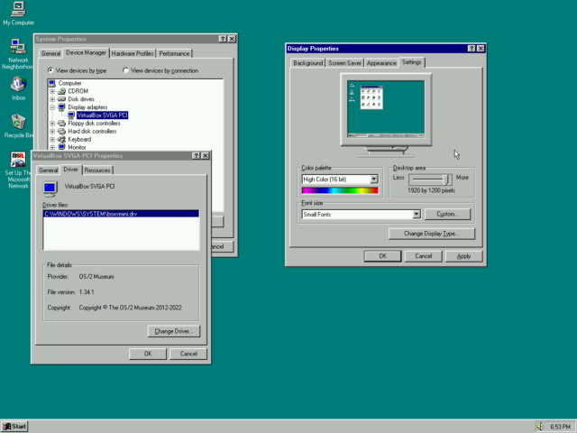The width and height of the screenshot is (577, 433).
Task: Click the Custom... font button
Action: pos(447,215)
